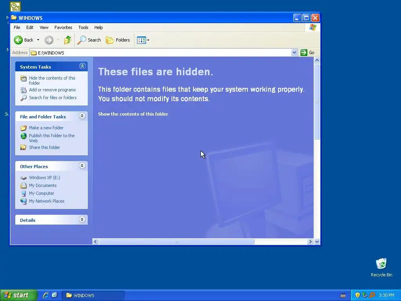Click the Hide contents folder icon

(23, 78)
